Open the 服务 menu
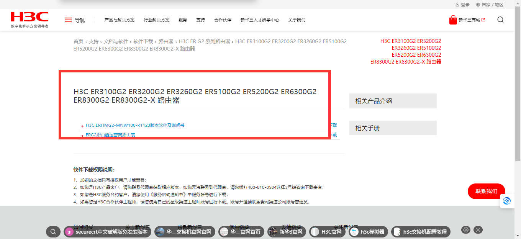Viewport: 521px width, 239px height. click(183, 20)
